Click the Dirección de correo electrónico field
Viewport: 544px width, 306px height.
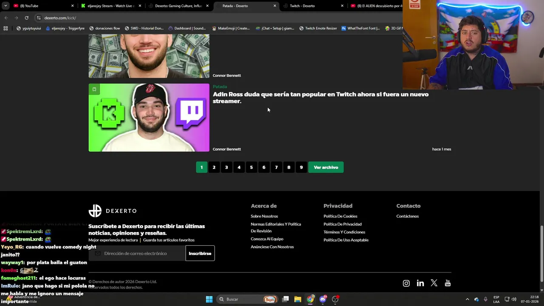137,253
